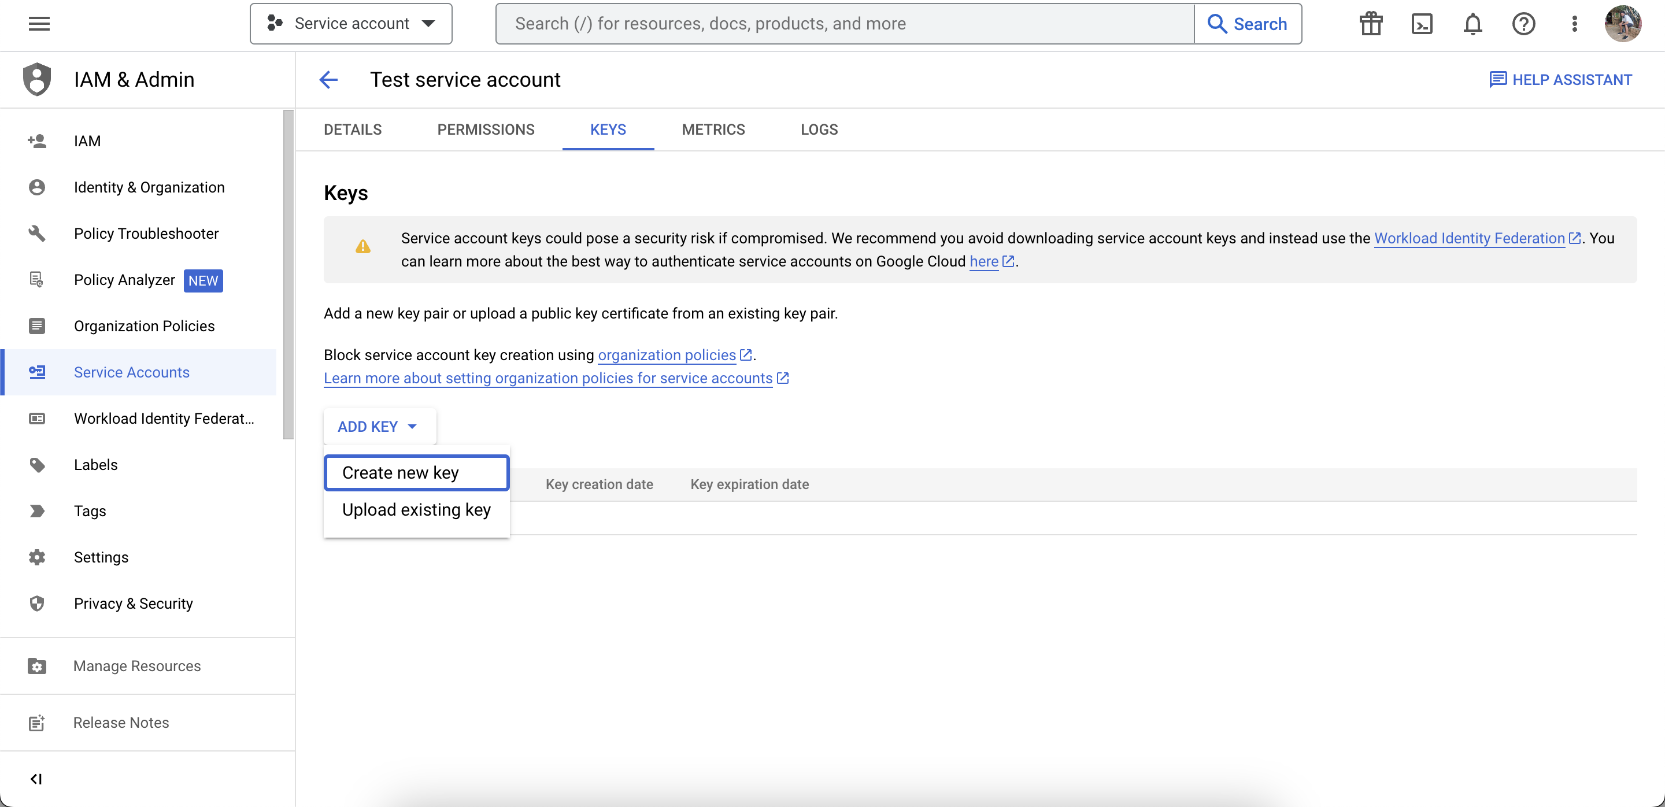Focus the resource search field
This screenshot has width=1665, height=807.
844,24
